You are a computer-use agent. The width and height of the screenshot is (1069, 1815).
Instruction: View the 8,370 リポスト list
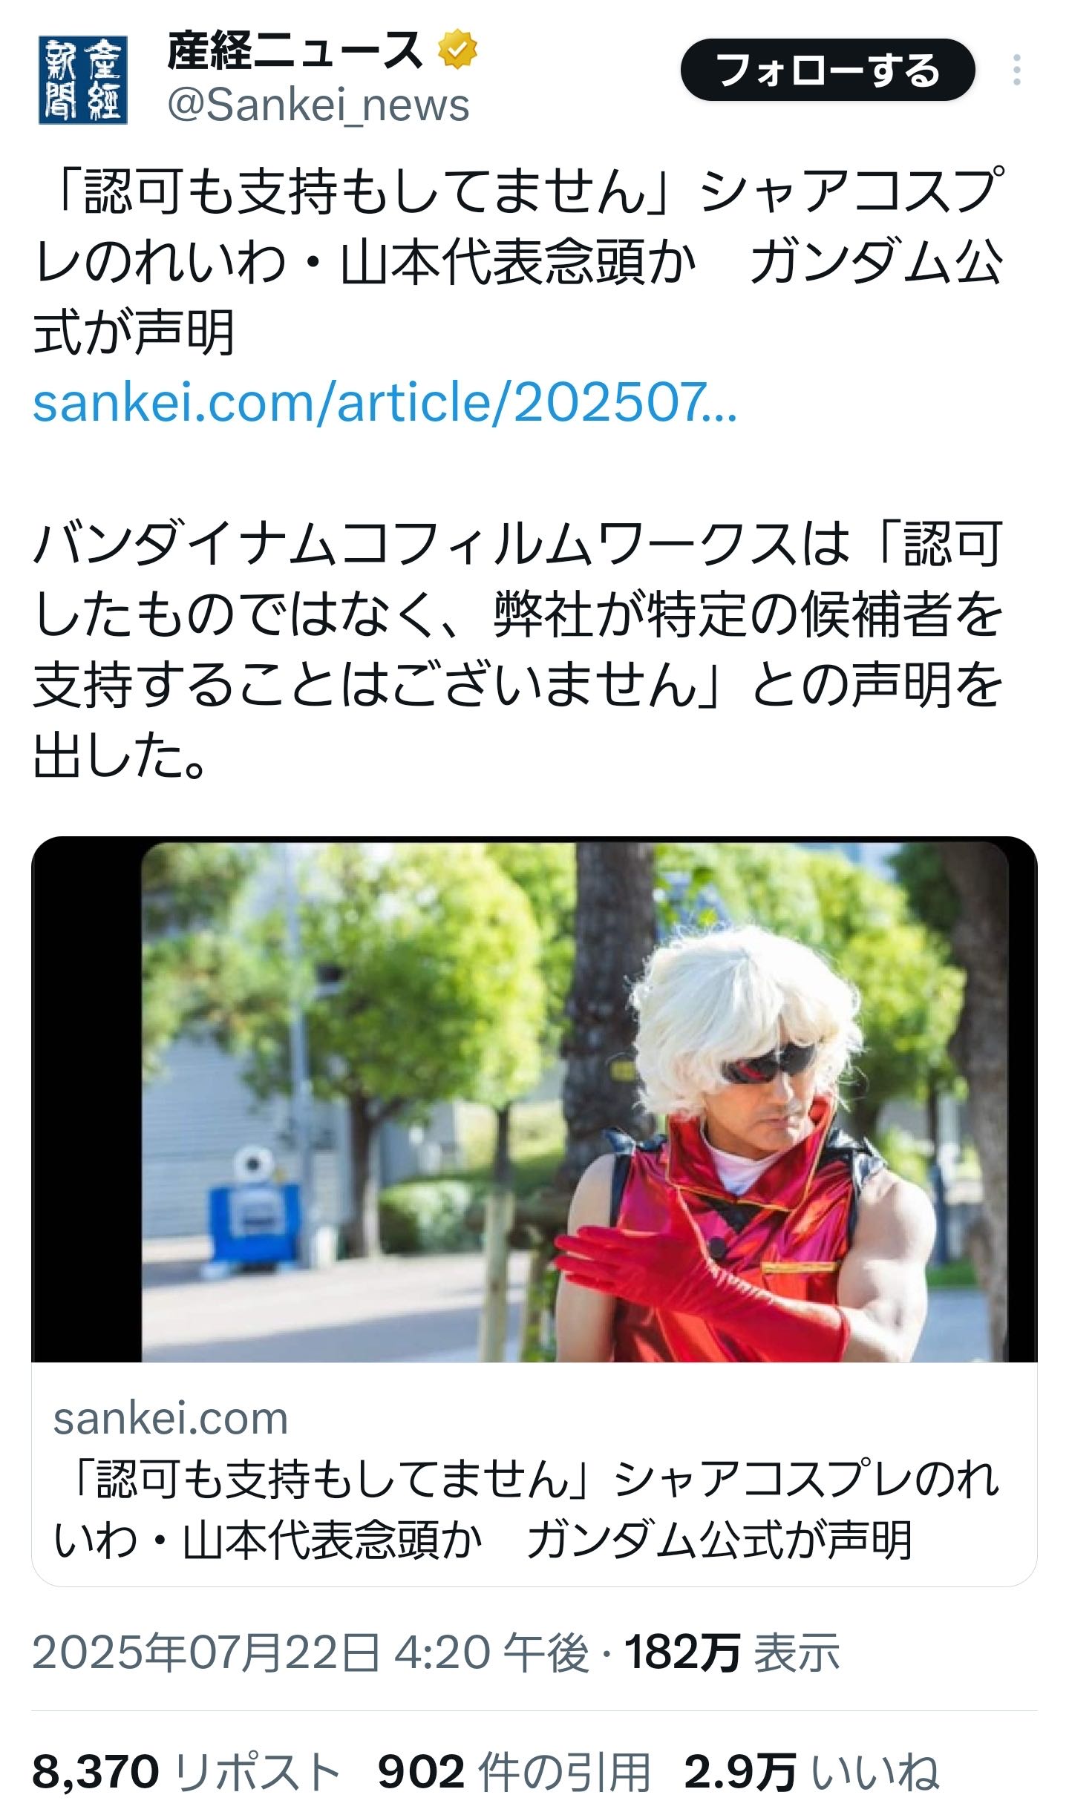pos(186,1771)
